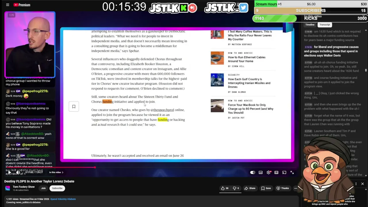This screenshot has height=207, width=368.
Task: Send a Super Thanks via Thanks button
Action: coord(283,188)
